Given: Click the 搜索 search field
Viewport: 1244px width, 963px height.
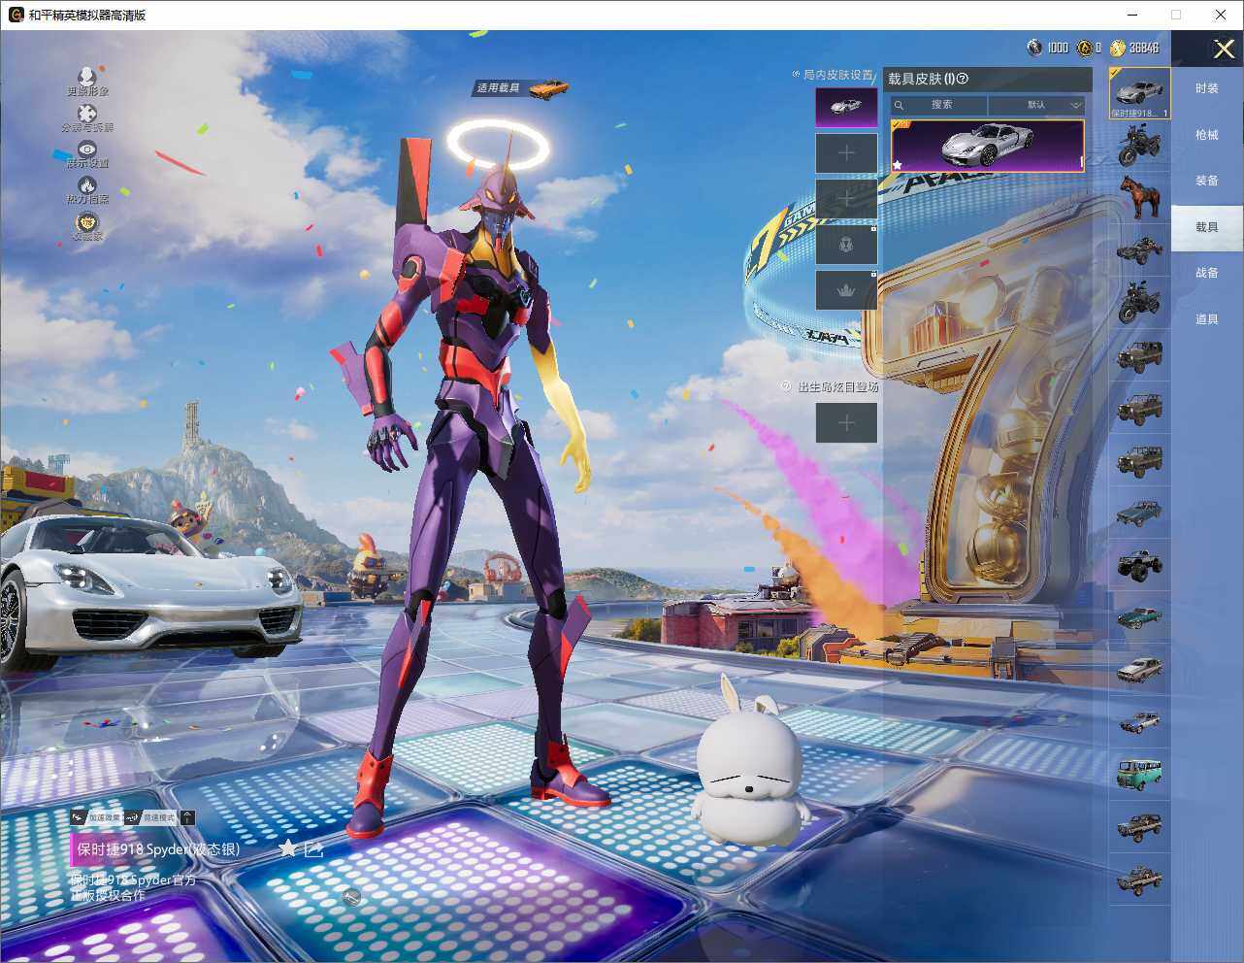Looking at the screenshot, I should [x=939, y=105].
